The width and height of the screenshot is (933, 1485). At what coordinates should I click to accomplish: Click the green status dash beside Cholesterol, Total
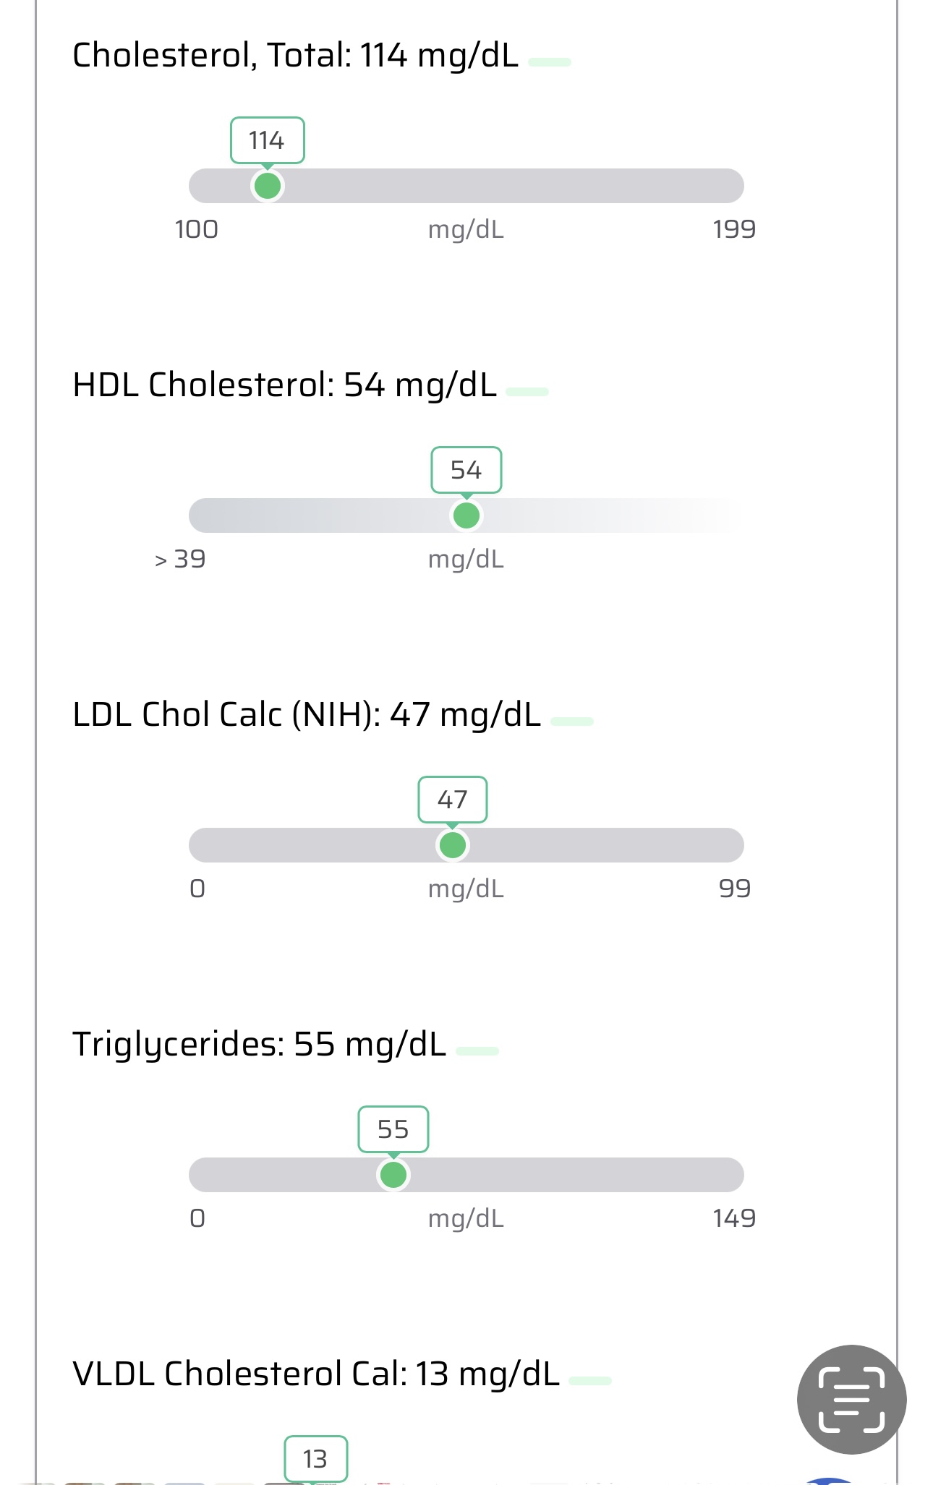550,62
